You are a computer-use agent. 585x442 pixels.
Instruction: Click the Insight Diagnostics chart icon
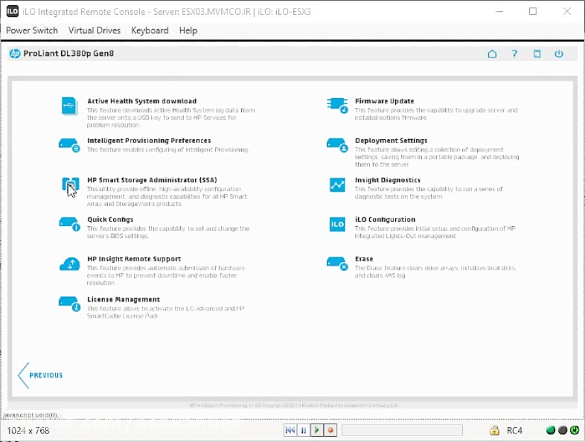337,185
